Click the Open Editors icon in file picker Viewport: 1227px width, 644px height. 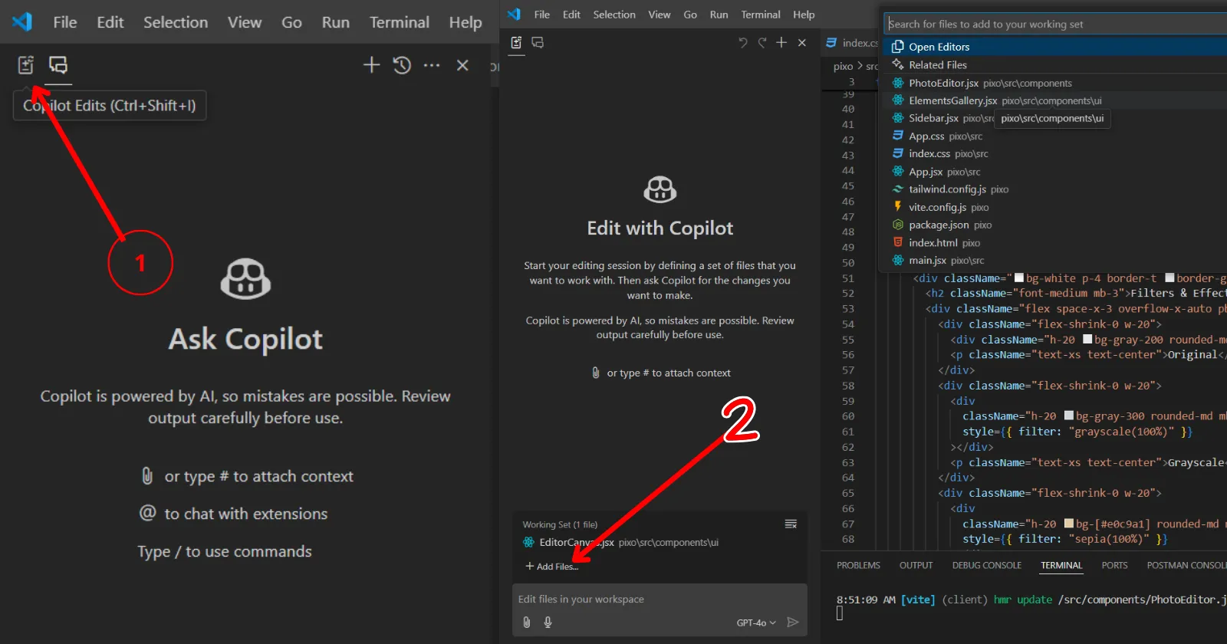(x=897, y=47)
